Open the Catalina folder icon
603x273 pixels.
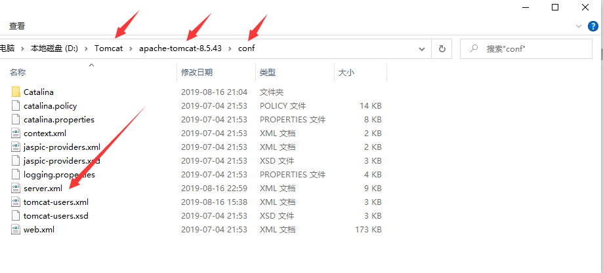tap(16, 92)
